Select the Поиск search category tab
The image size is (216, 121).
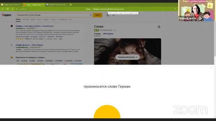click(x=18, y=19)
